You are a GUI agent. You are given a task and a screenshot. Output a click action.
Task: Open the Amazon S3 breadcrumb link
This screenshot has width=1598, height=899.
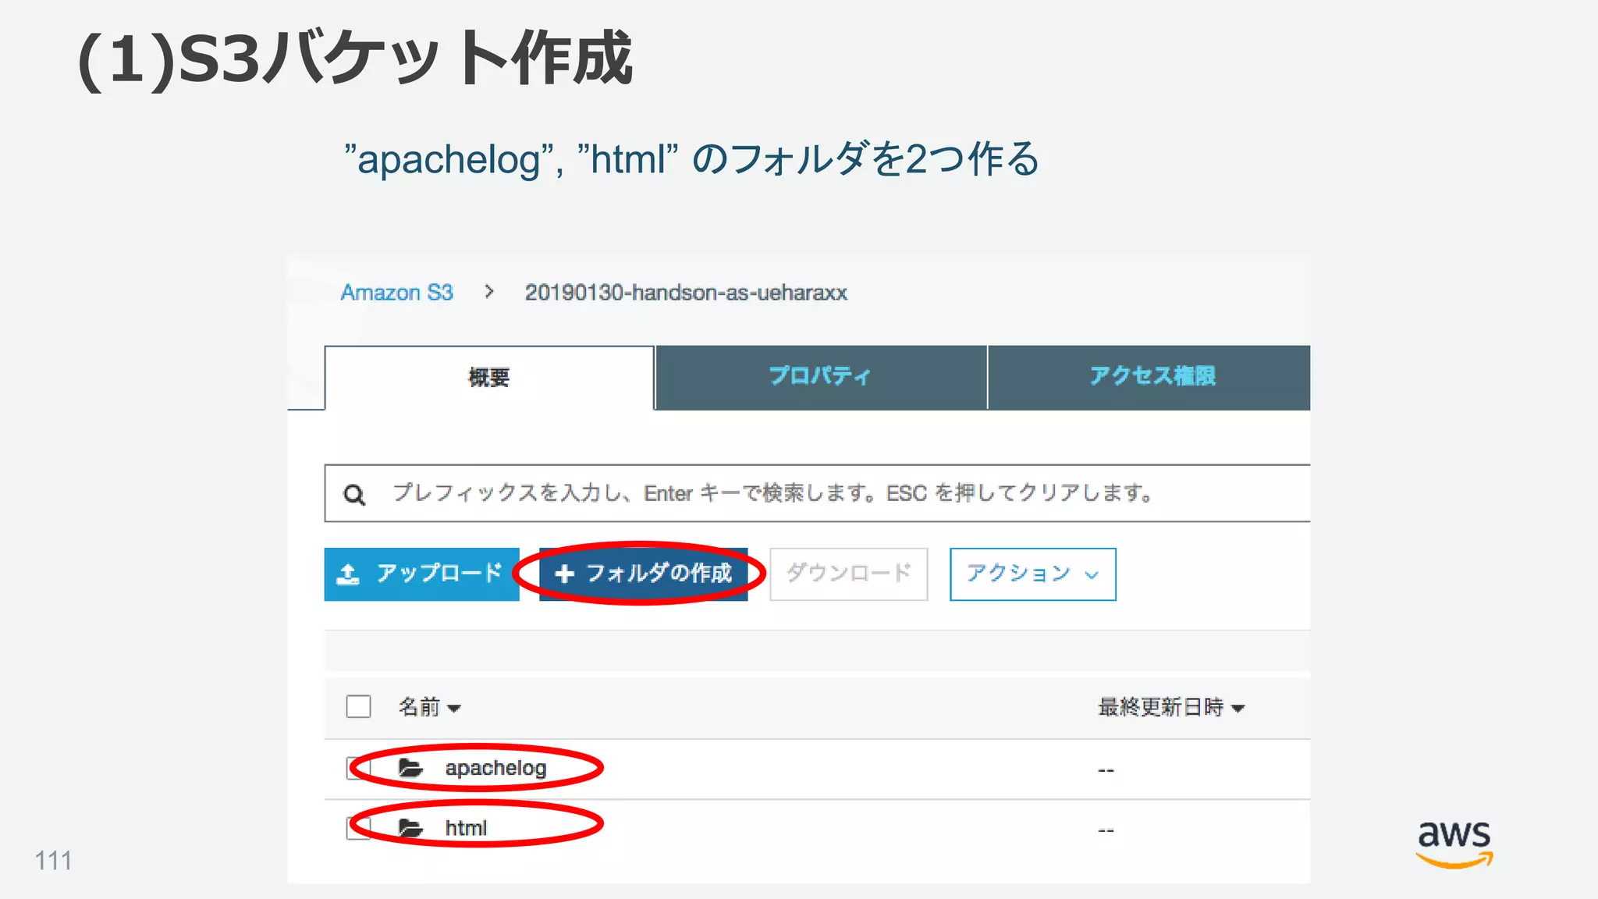[396, 293]
